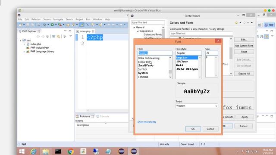The image size is (276, 155).
Task: Open the Project menu
Action: click(x=79, y=19)
